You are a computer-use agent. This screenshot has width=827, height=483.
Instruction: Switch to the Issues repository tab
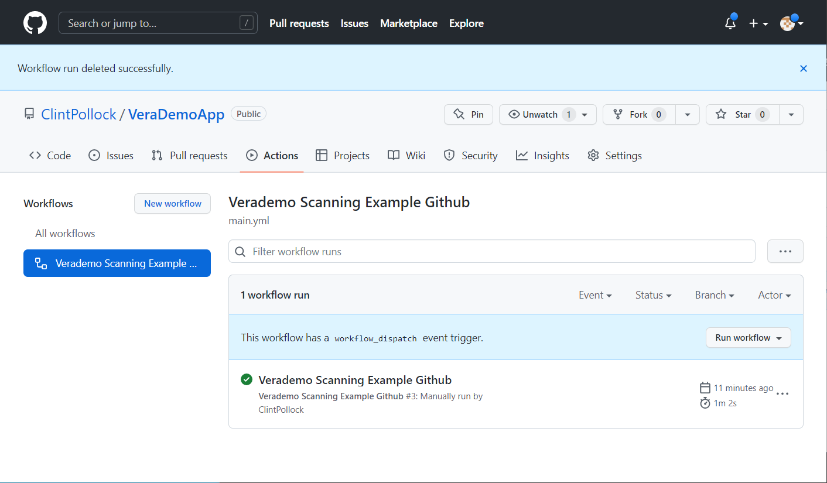pyautogui.click(x=111, y=155)
